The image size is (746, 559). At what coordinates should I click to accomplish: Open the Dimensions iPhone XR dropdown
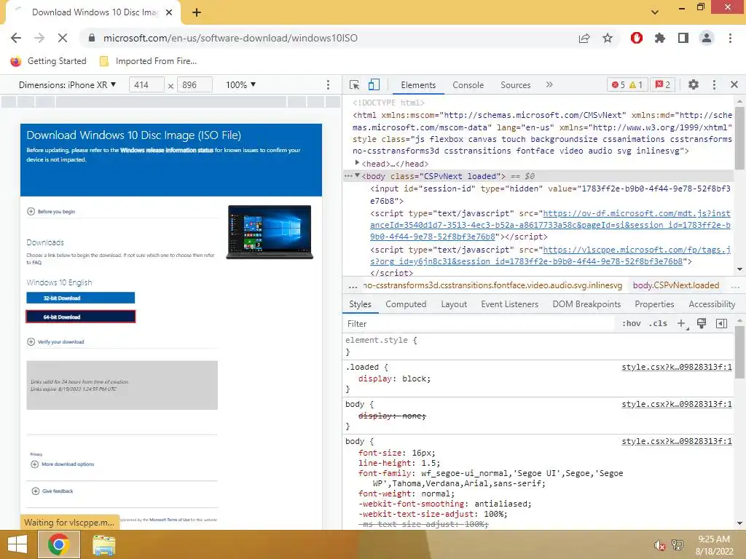(67, 84)
